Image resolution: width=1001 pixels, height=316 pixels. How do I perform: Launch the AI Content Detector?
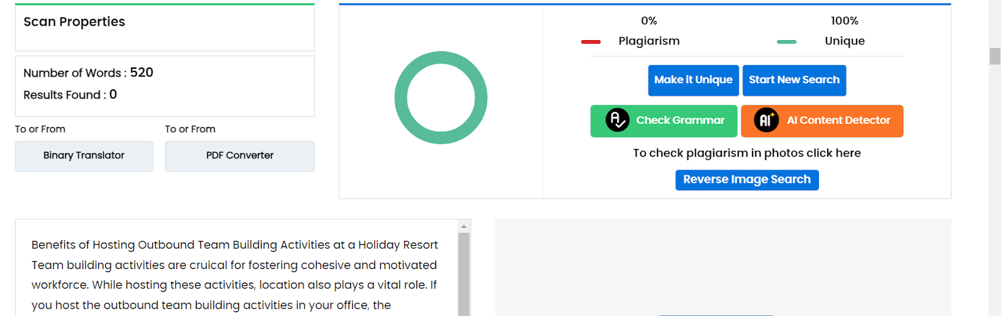click(822, 121)
